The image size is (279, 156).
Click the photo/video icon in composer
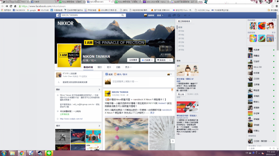115,74
